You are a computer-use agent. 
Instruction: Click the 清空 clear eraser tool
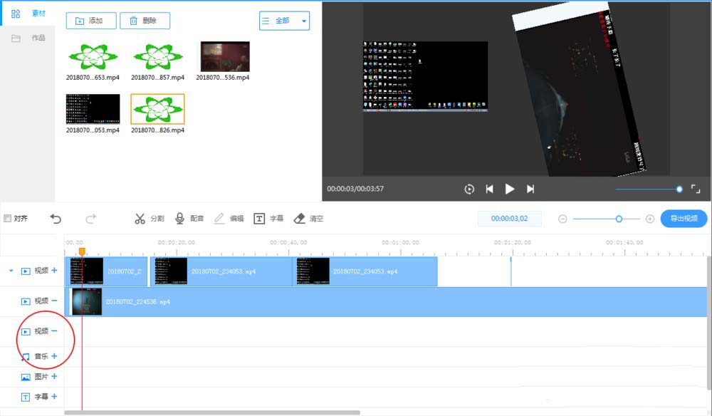(308, 219)
